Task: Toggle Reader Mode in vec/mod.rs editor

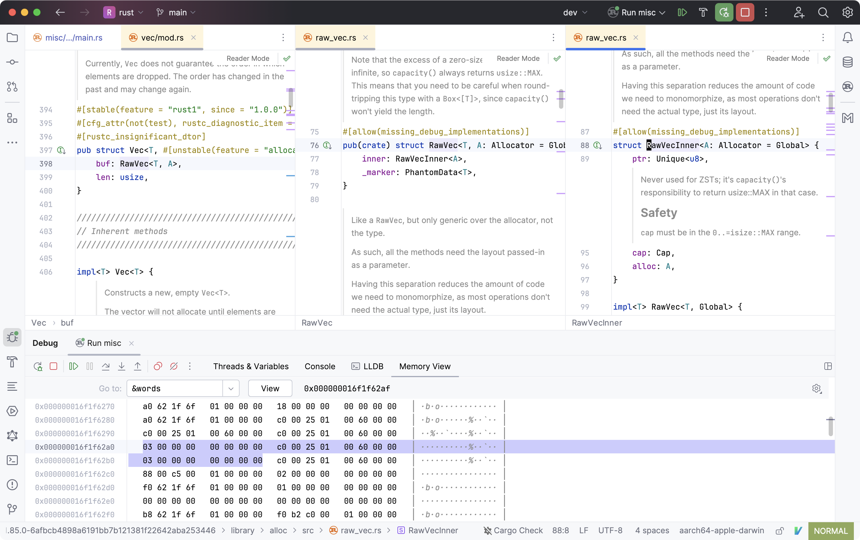Action: 248,59
